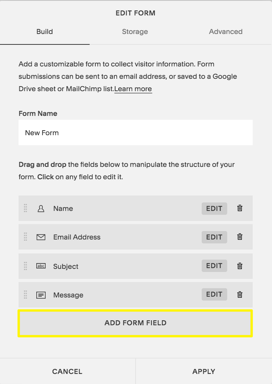Click the drag handle of Email Address field
This screenshot has height=384, width=272.
click(x=25, y=237)
